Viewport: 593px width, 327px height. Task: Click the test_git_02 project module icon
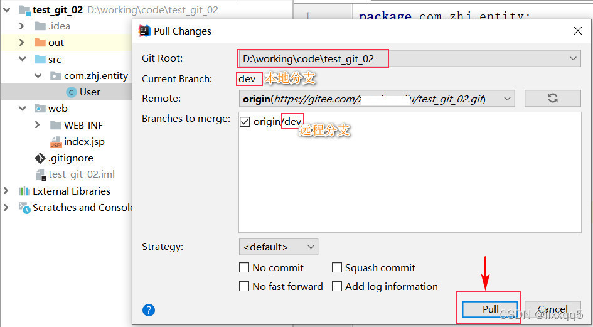pos(24,10)
